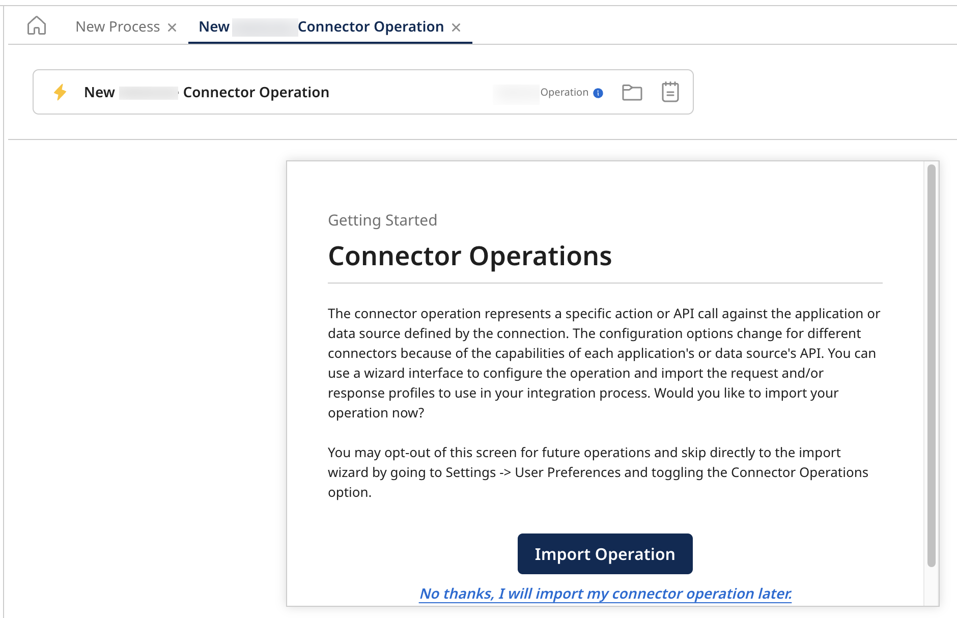The image size is (957, 618).
Task: Select the New Connector Operation tab
Action: click(x=321, y=26)
